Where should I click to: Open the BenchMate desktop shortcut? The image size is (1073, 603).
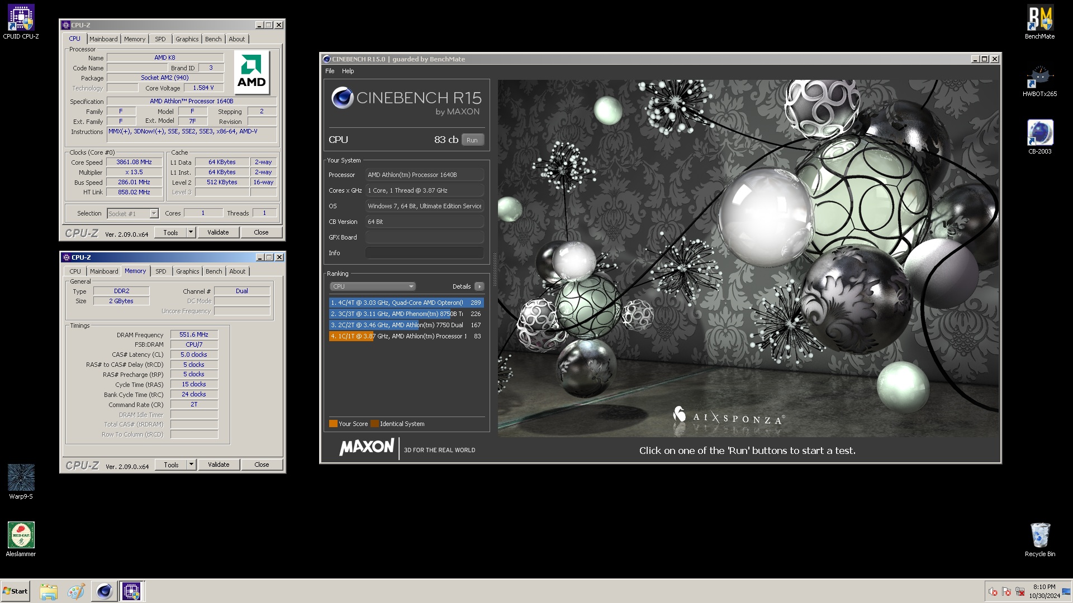[1039, 22]
